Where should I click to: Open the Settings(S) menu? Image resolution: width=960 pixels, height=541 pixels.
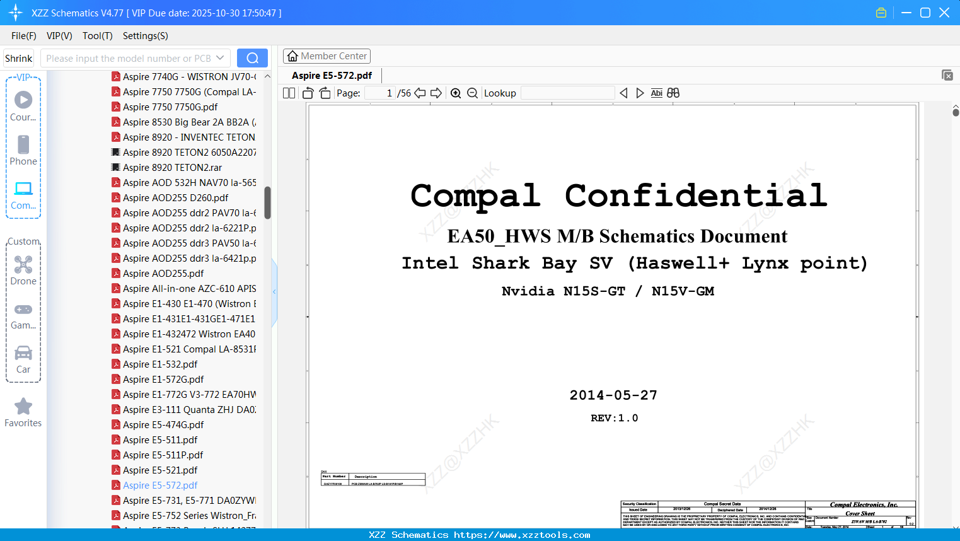146,35
